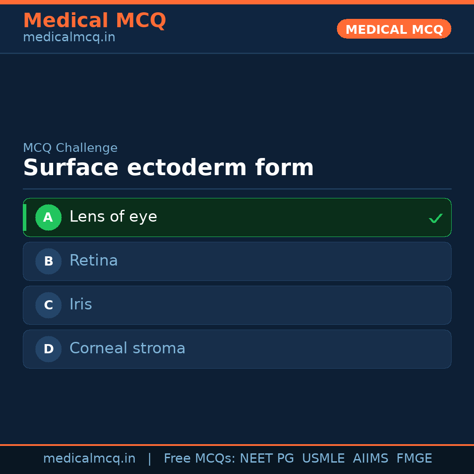Image resolution: width=474 pixels, height=474 pixels.
Task: Expand the 'MCQ Challenge' section
Action: pyautogui.click(x=70, y=148)
